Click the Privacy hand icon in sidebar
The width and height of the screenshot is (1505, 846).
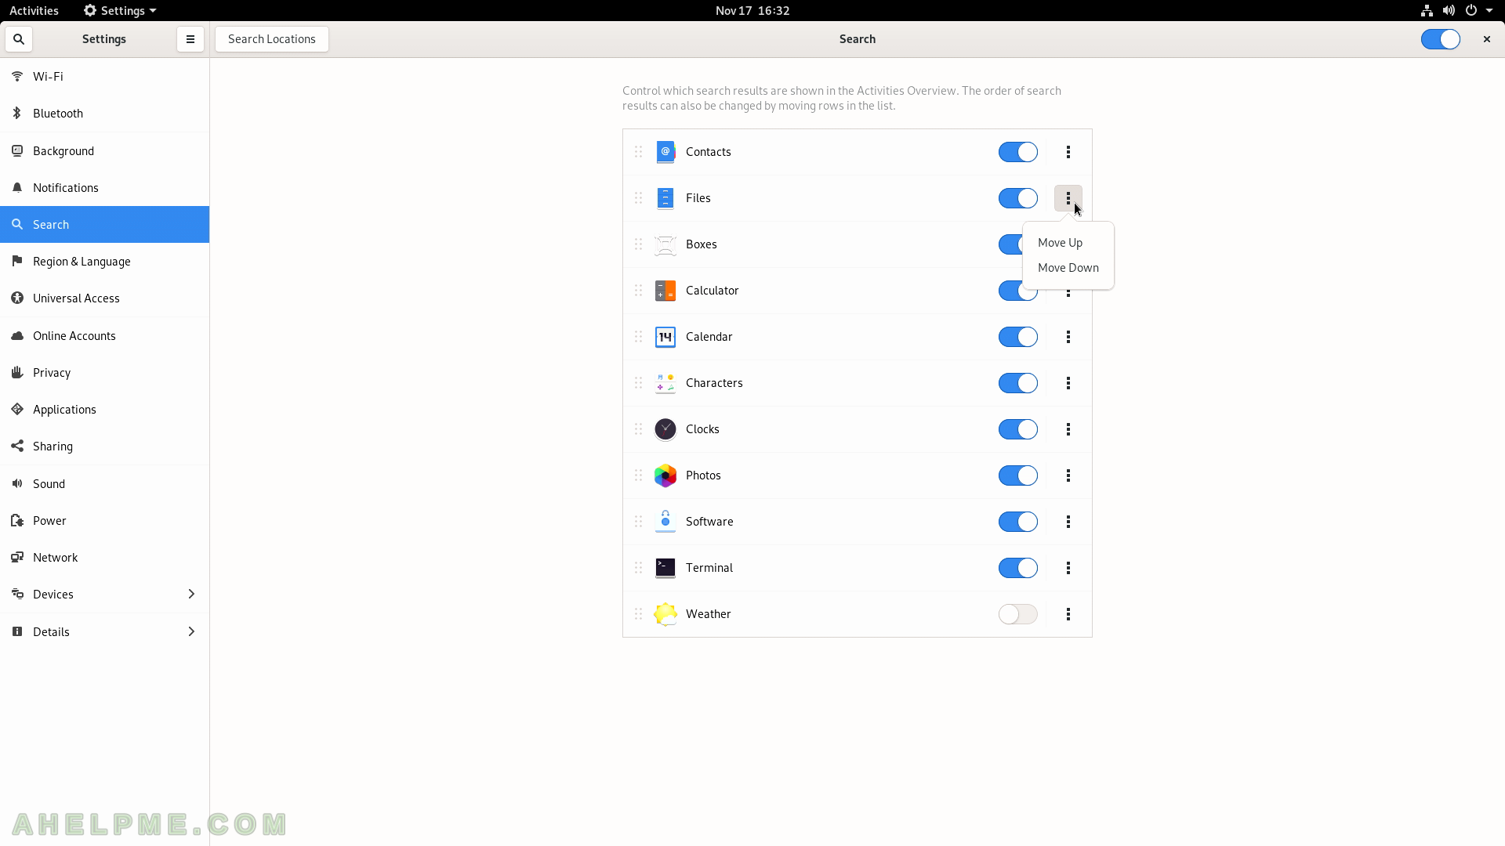click(x=17, y=373)
